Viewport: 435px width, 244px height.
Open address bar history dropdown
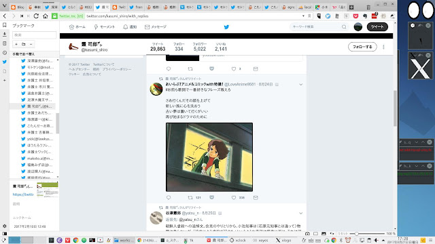pos(303,16)
